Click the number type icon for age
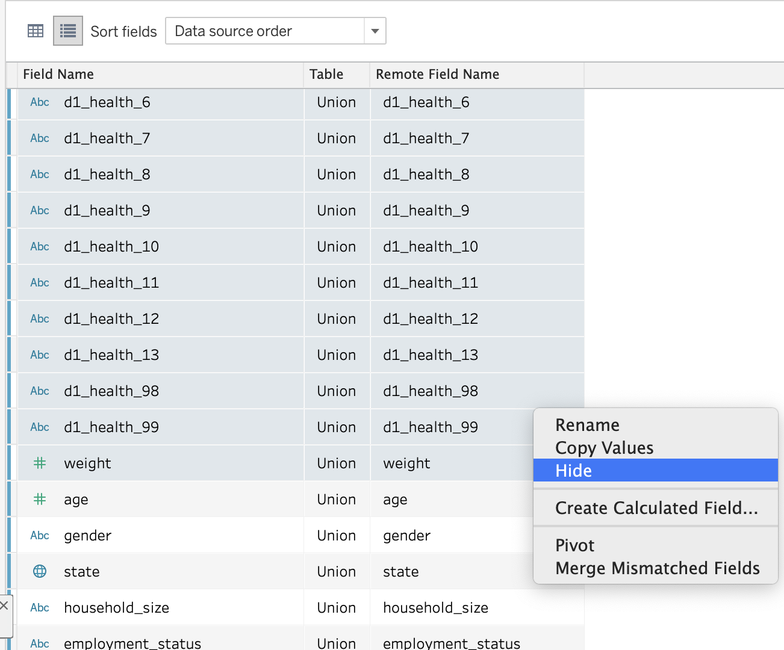 [40, 499]
